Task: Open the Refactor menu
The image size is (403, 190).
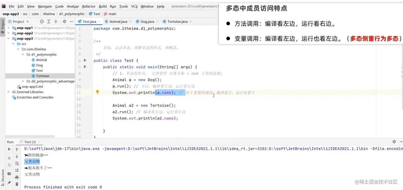Action: click(x=89, y=6)
